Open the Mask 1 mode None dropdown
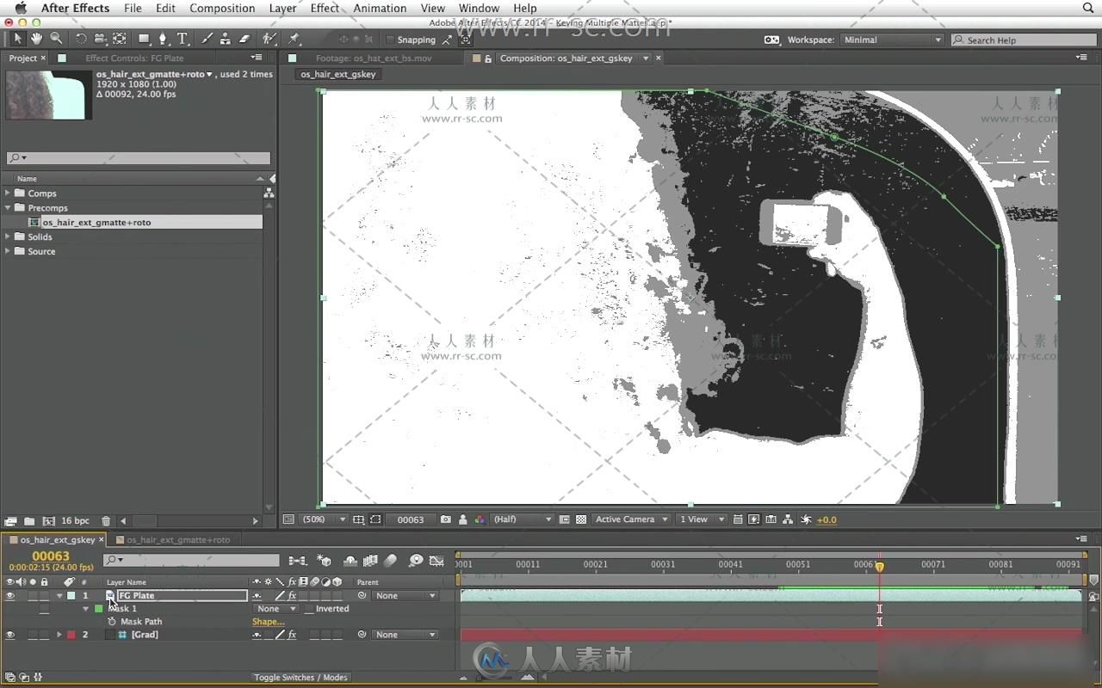This screenshot has height=688, width=1102. (275, 609)
